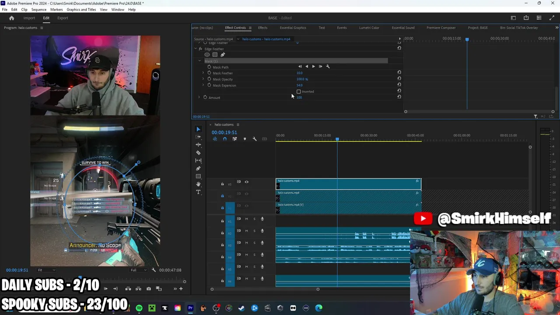Open Quick Export share icon
This screenshot has height=315, width=560.
[x=526, y=18]
